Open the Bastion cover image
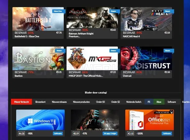 [x=38, y=58]
